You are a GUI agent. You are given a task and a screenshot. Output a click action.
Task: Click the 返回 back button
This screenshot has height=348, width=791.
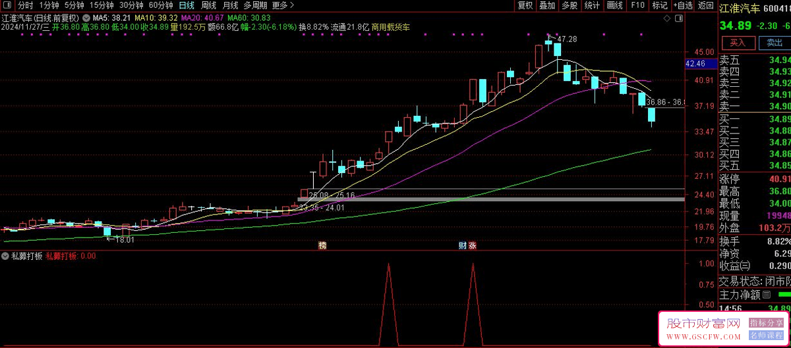(x=706, y=5)
